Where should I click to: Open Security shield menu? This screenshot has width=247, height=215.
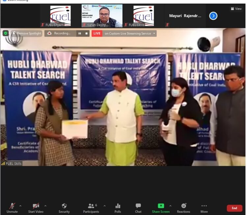[64, 208]
